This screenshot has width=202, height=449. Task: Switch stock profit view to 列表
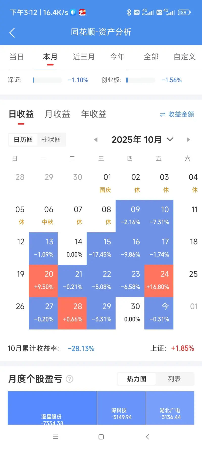(x=174, y=379)
